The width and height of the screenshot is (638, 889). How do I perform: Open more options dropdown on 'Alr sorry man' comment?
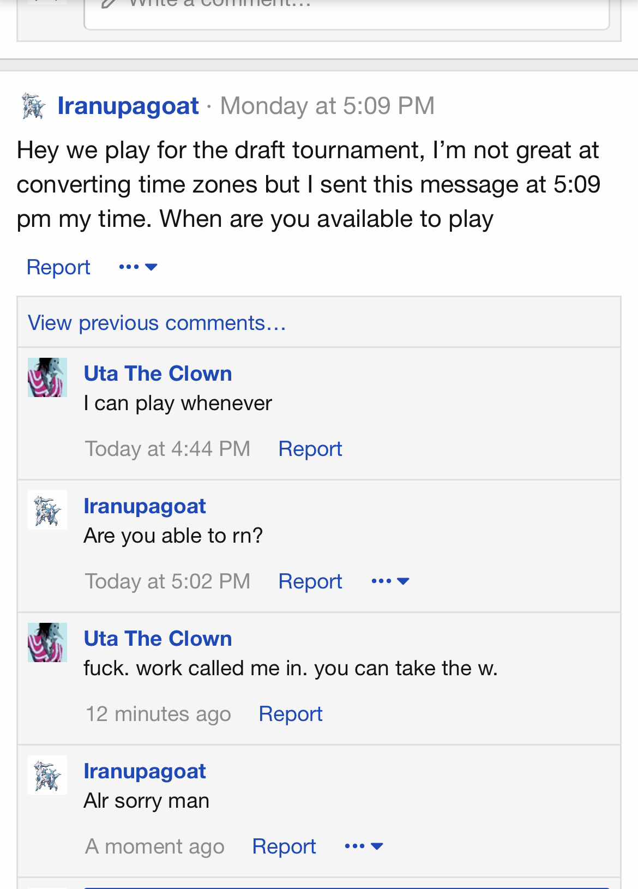tap(364, 846)
